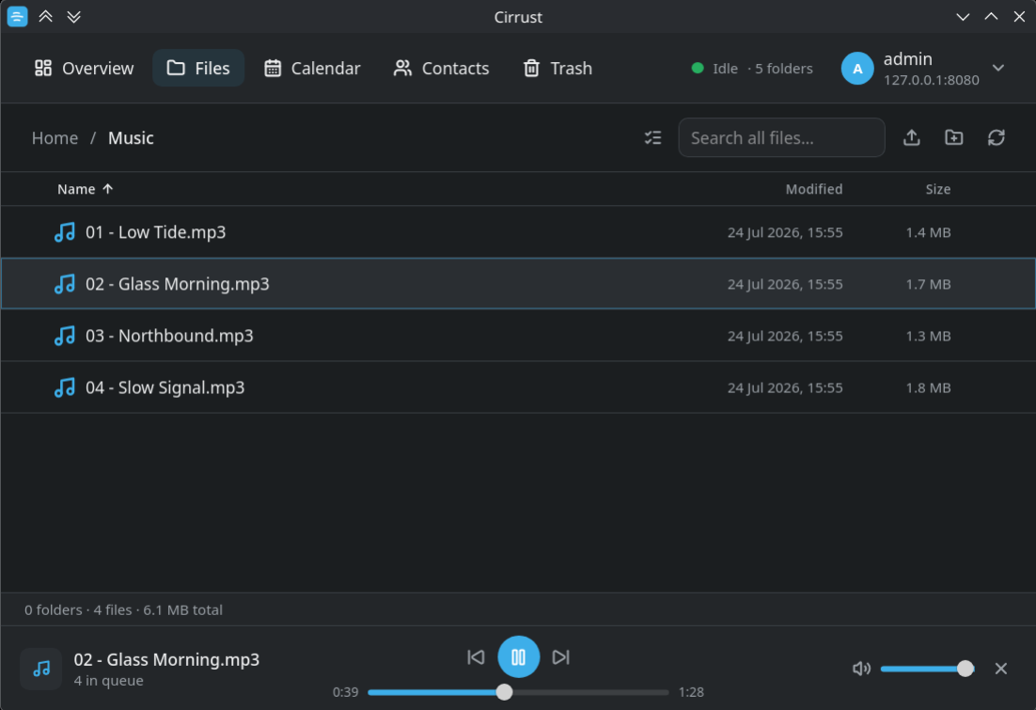Close the audio player bar
This screenshot has height=710, width=1036.
[1001, 669]
